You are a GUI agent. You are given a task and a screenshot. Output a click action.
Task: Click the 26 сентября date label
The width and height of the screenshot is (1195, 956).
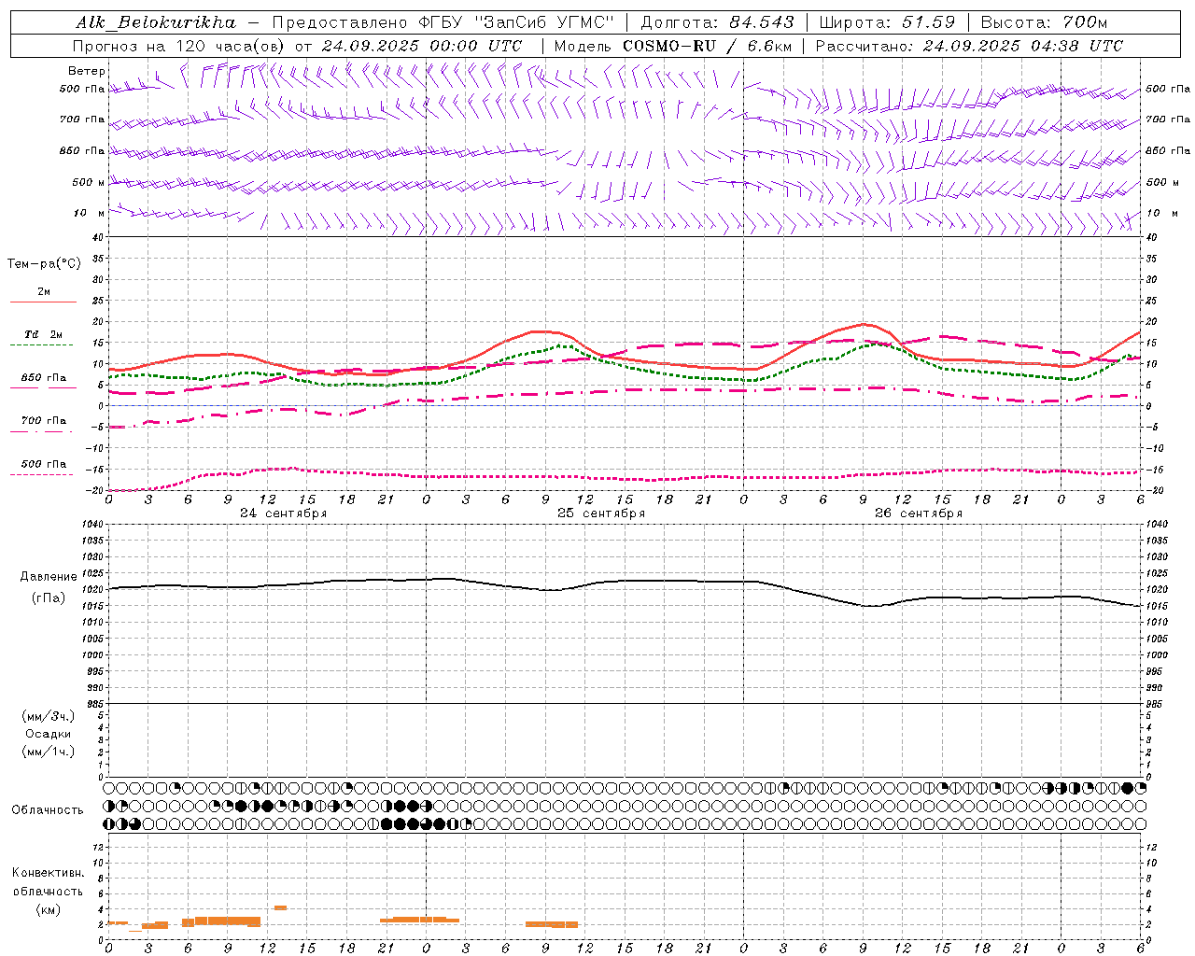[x=918, y=513]
